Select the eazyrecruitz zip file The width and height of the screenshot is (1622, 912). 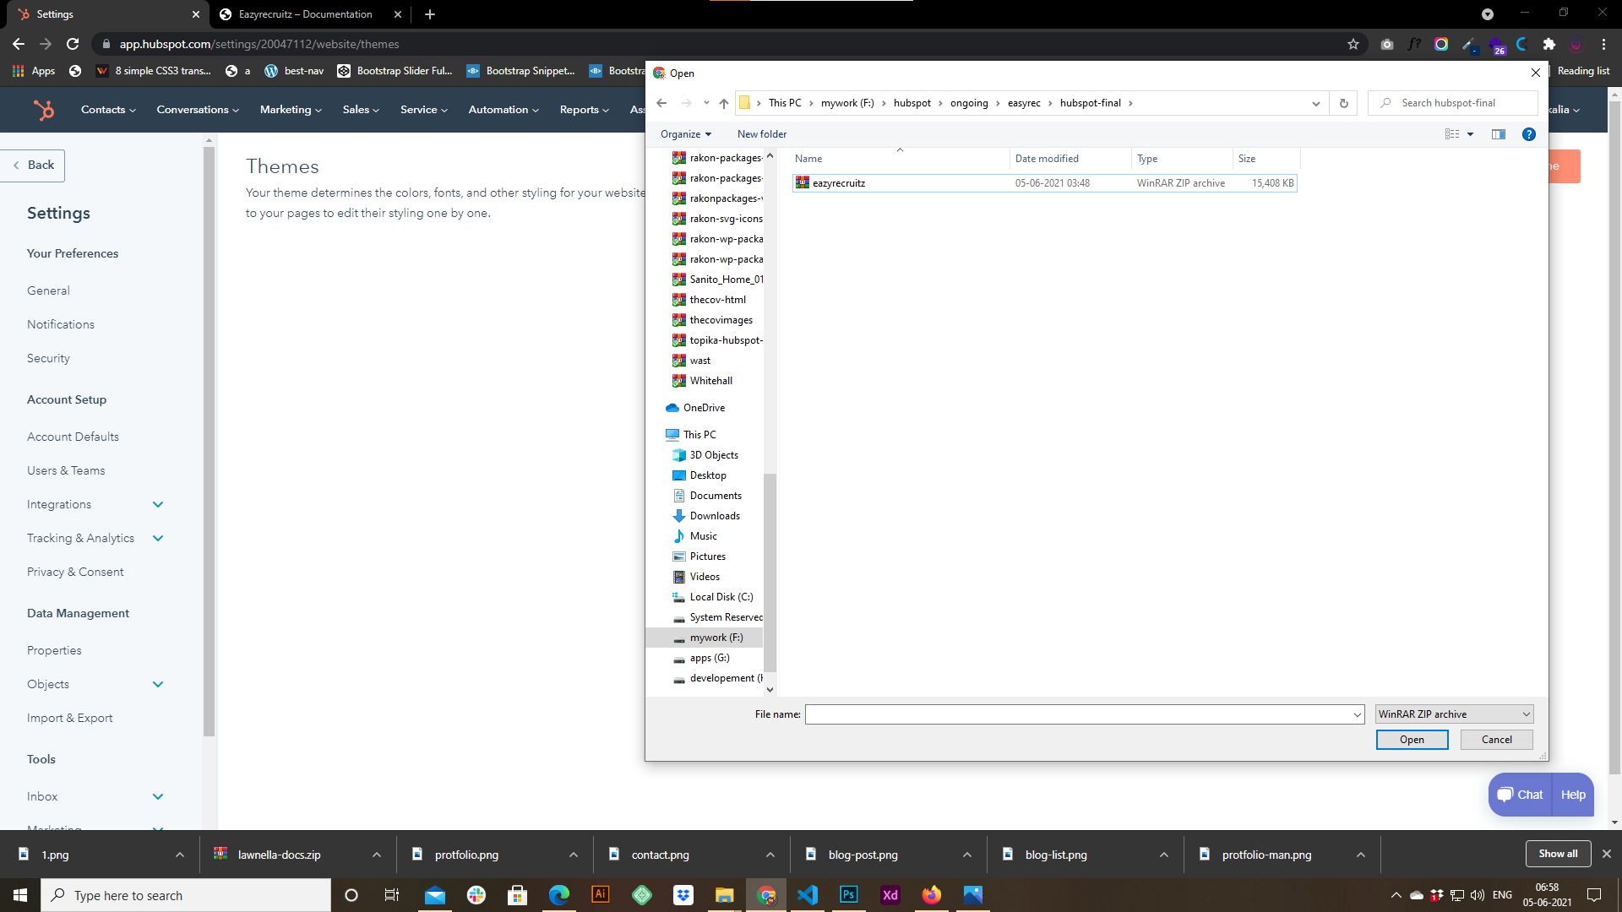coord(838,183)
